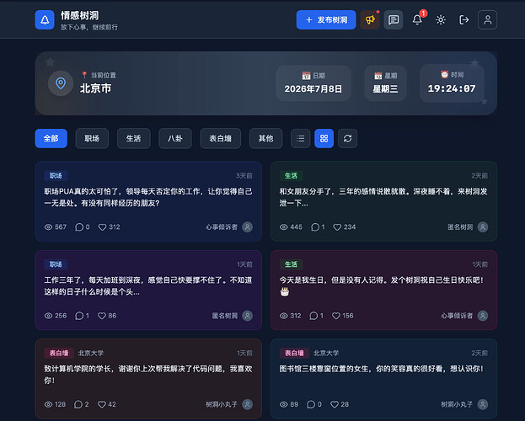Open the user profile icon in header

(x=487, y=19)
